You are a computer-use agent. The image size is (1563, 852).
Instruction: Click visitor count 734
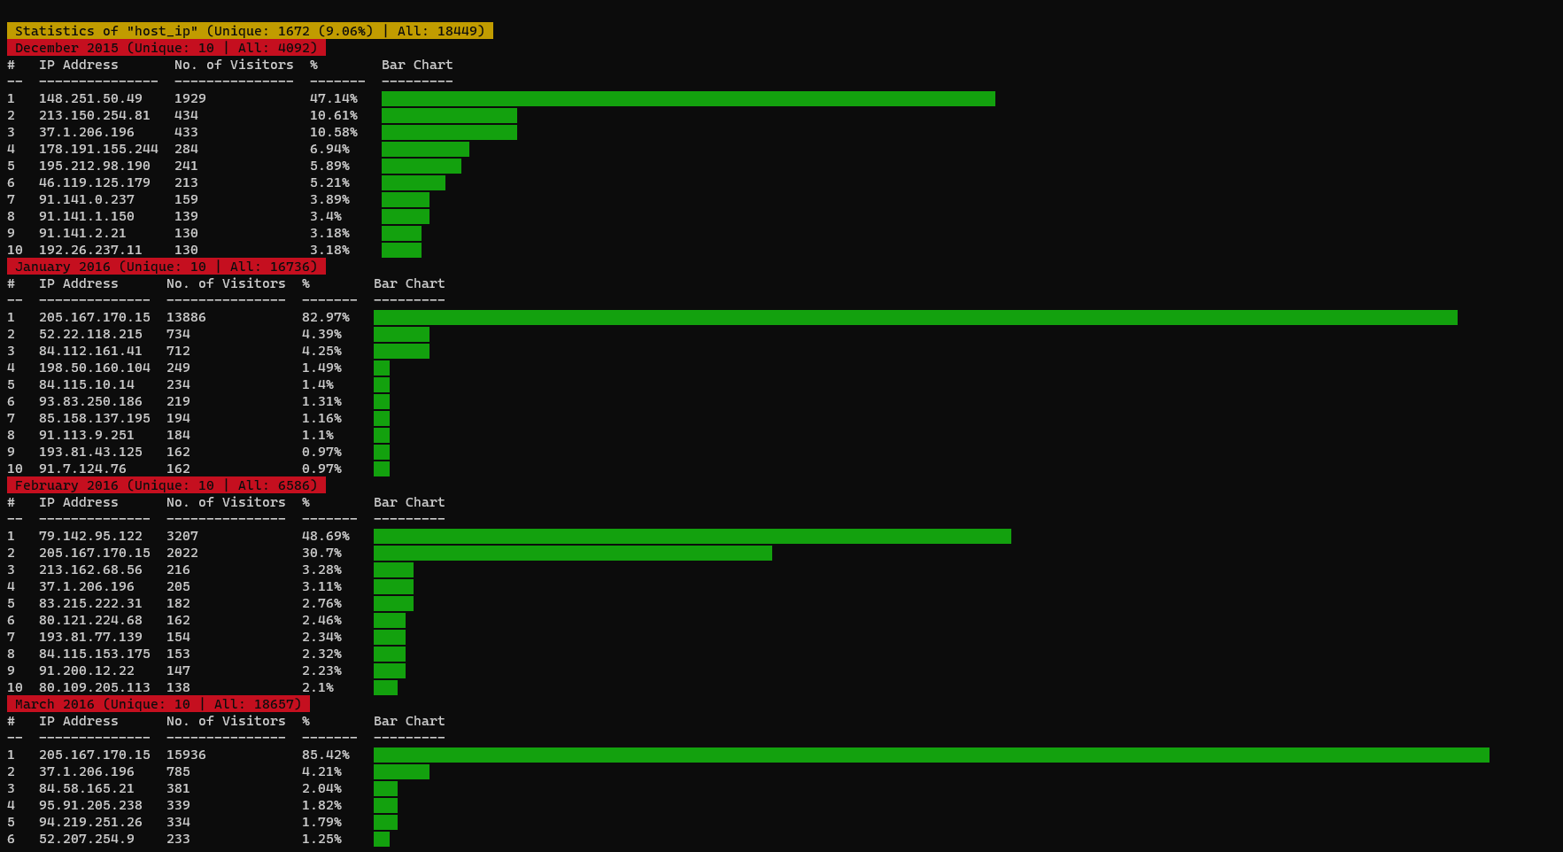click(178, 334)
